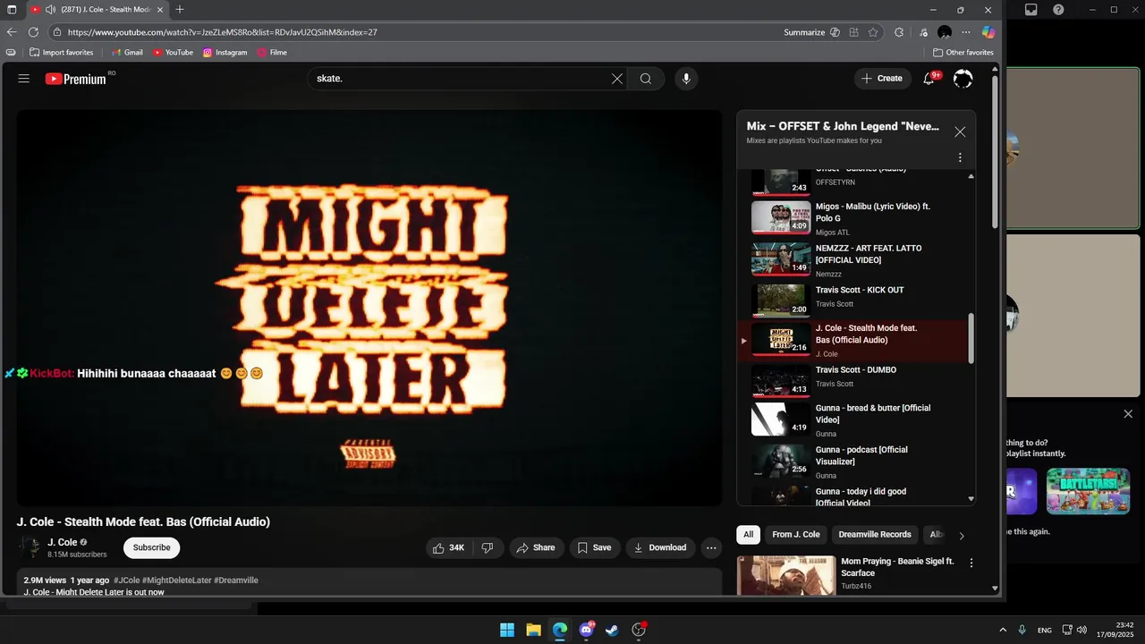Open the Windows Start menu
Screen dimensions: 1145x644
pos(507,630)
